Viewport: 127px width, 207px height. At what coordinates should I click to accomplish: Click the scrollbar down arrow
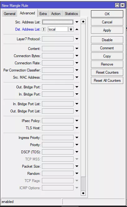(83, 193)
